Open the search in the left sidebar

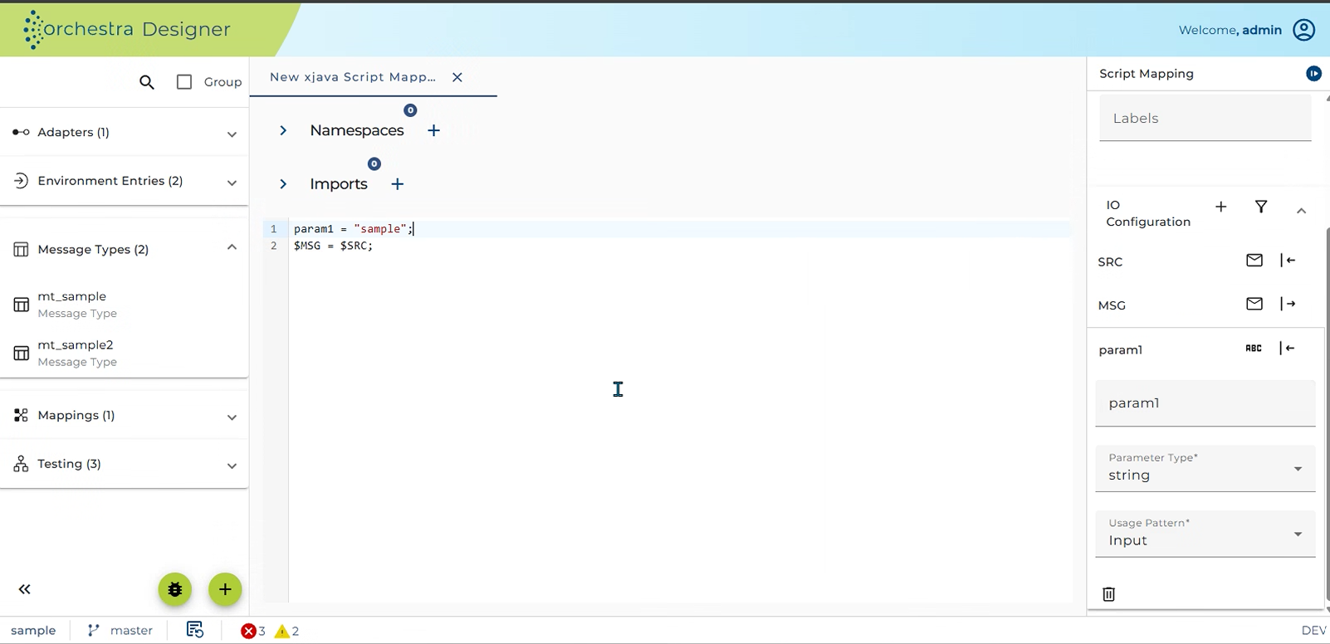click(147, 82)
